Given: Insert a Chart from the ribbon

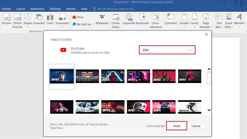Looking at the screenshot, I should pos(50,19).
